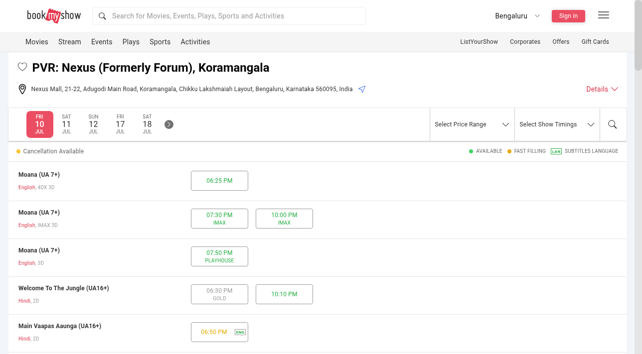Image resolution: width=642 pixels, height=354 pixels.
Task: Open Select Price Range dropdown
Action: coord(472,124)
